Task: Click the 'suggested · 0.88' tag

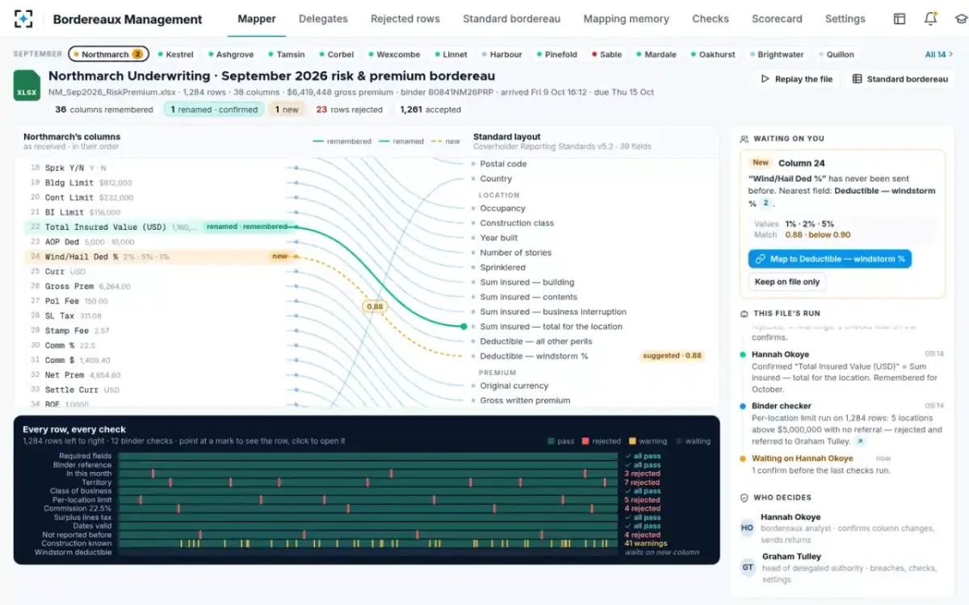Action: click(x=673, y=356)
